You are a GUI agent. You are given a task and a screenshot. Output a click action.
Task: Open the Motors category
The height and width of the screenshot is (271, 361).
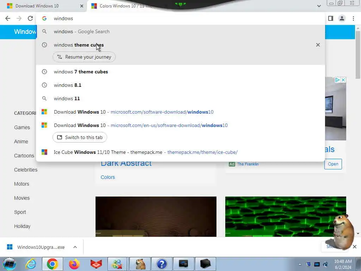pyautogui.click(x=22, y=184)
